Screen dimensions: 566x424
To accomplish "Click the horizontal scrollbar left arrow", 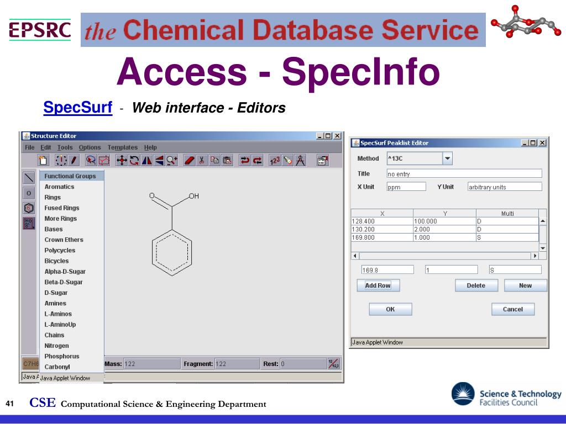I will pos(355,256).
